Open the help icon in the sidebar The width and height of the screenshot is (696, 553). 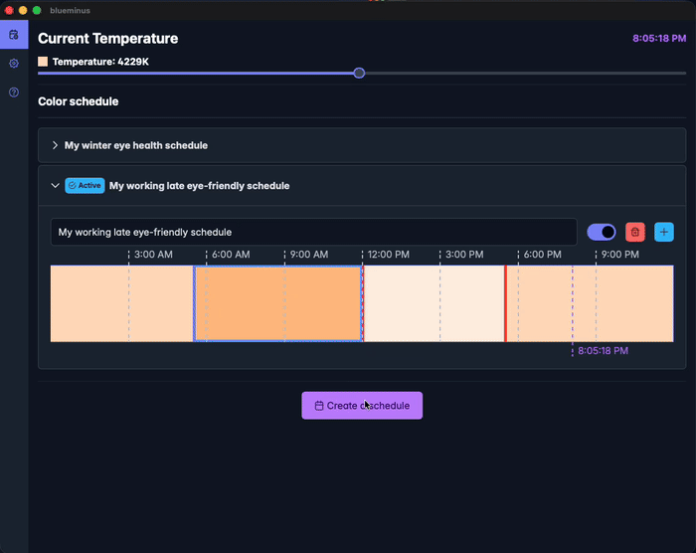[14, 92]
